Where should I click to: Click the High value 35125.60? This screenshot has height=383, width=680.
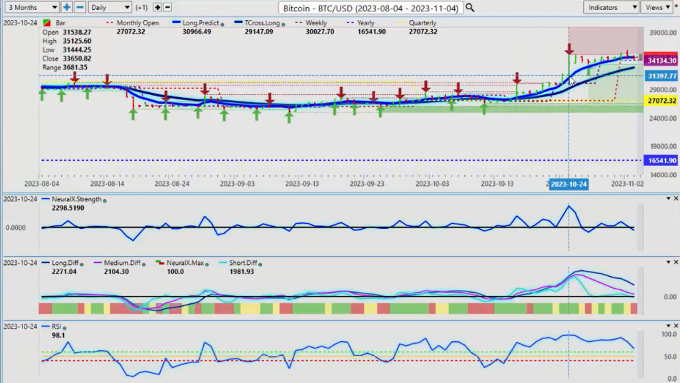pyautogui.click(x=76, y=40)
